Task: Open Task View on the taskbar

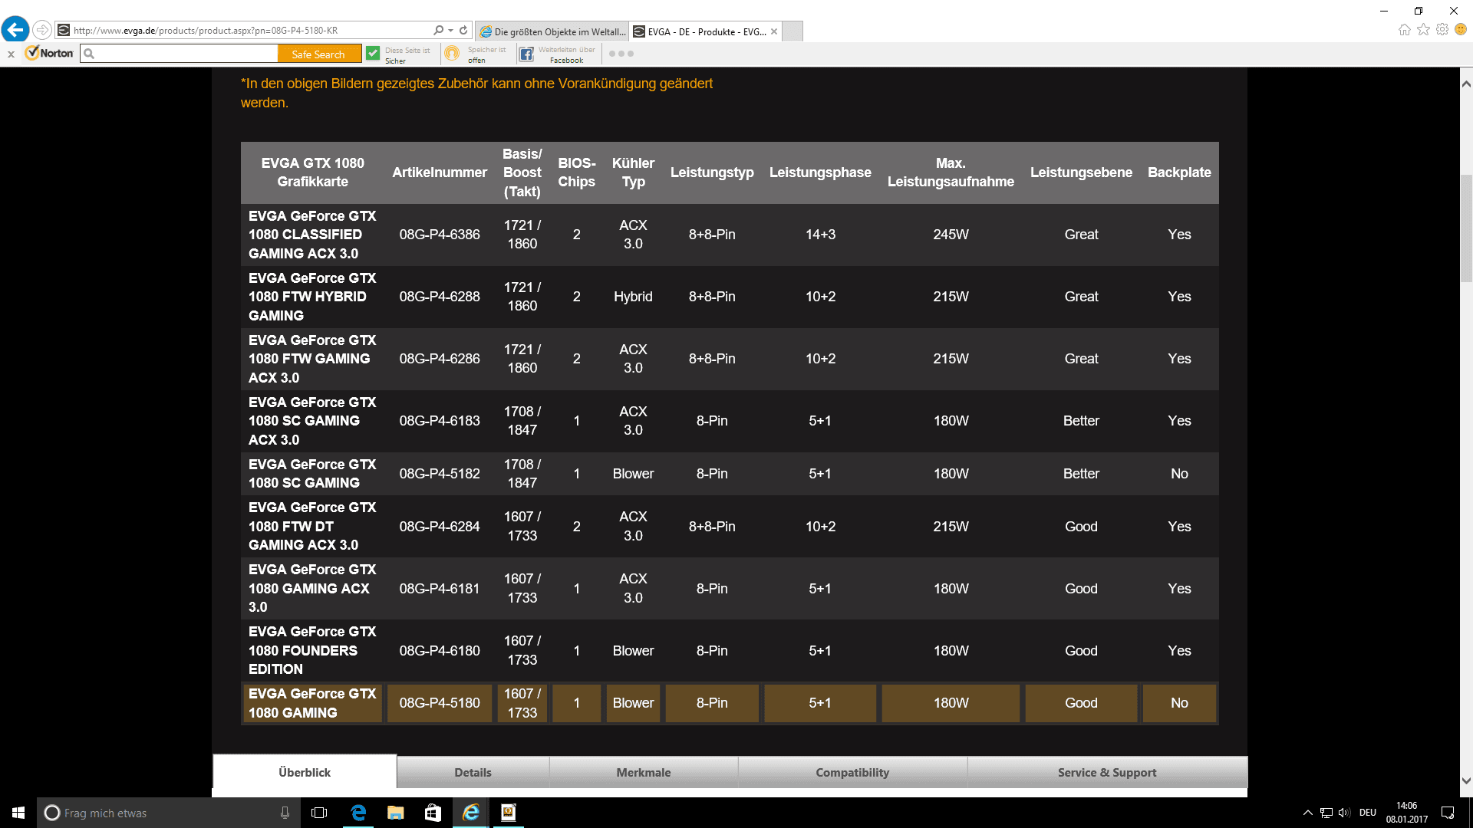Action: coord(319,813)
